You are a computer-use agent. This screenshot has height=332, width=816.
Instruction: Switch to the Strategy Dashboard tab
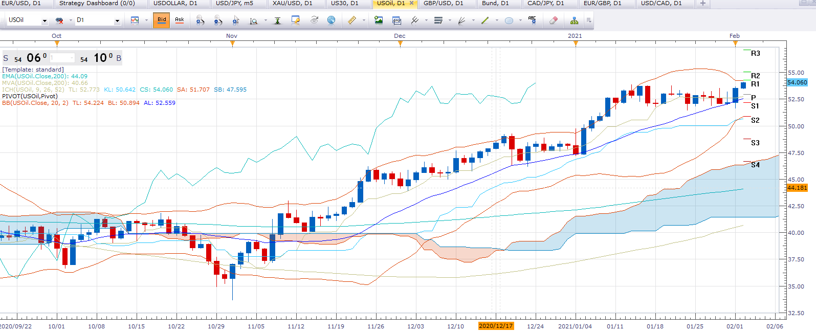pyautogui.click(x=97, y=4)
